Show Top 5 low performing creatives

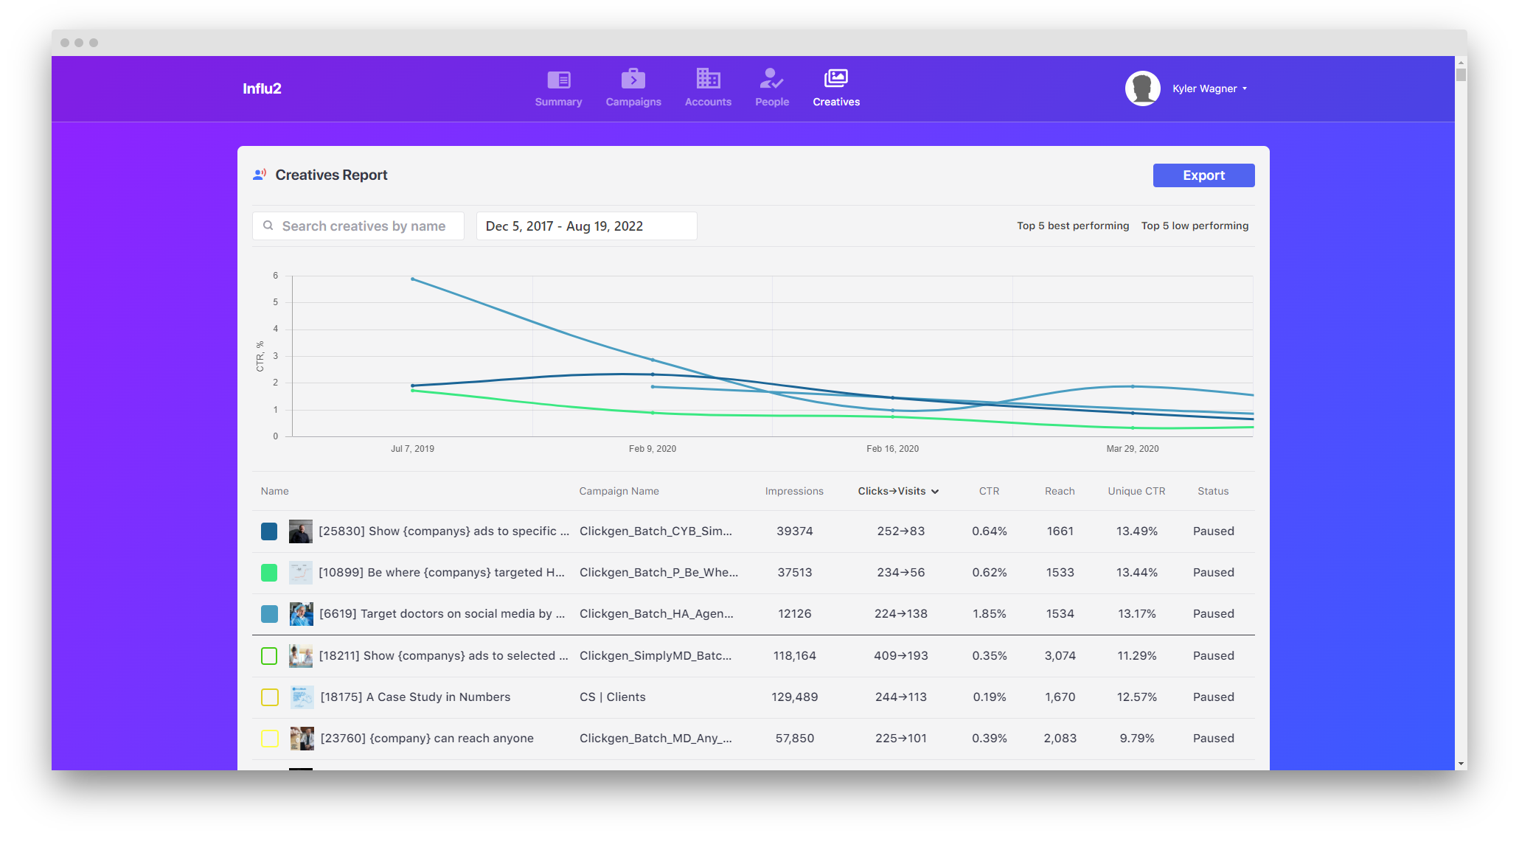tap(1195, 226)
